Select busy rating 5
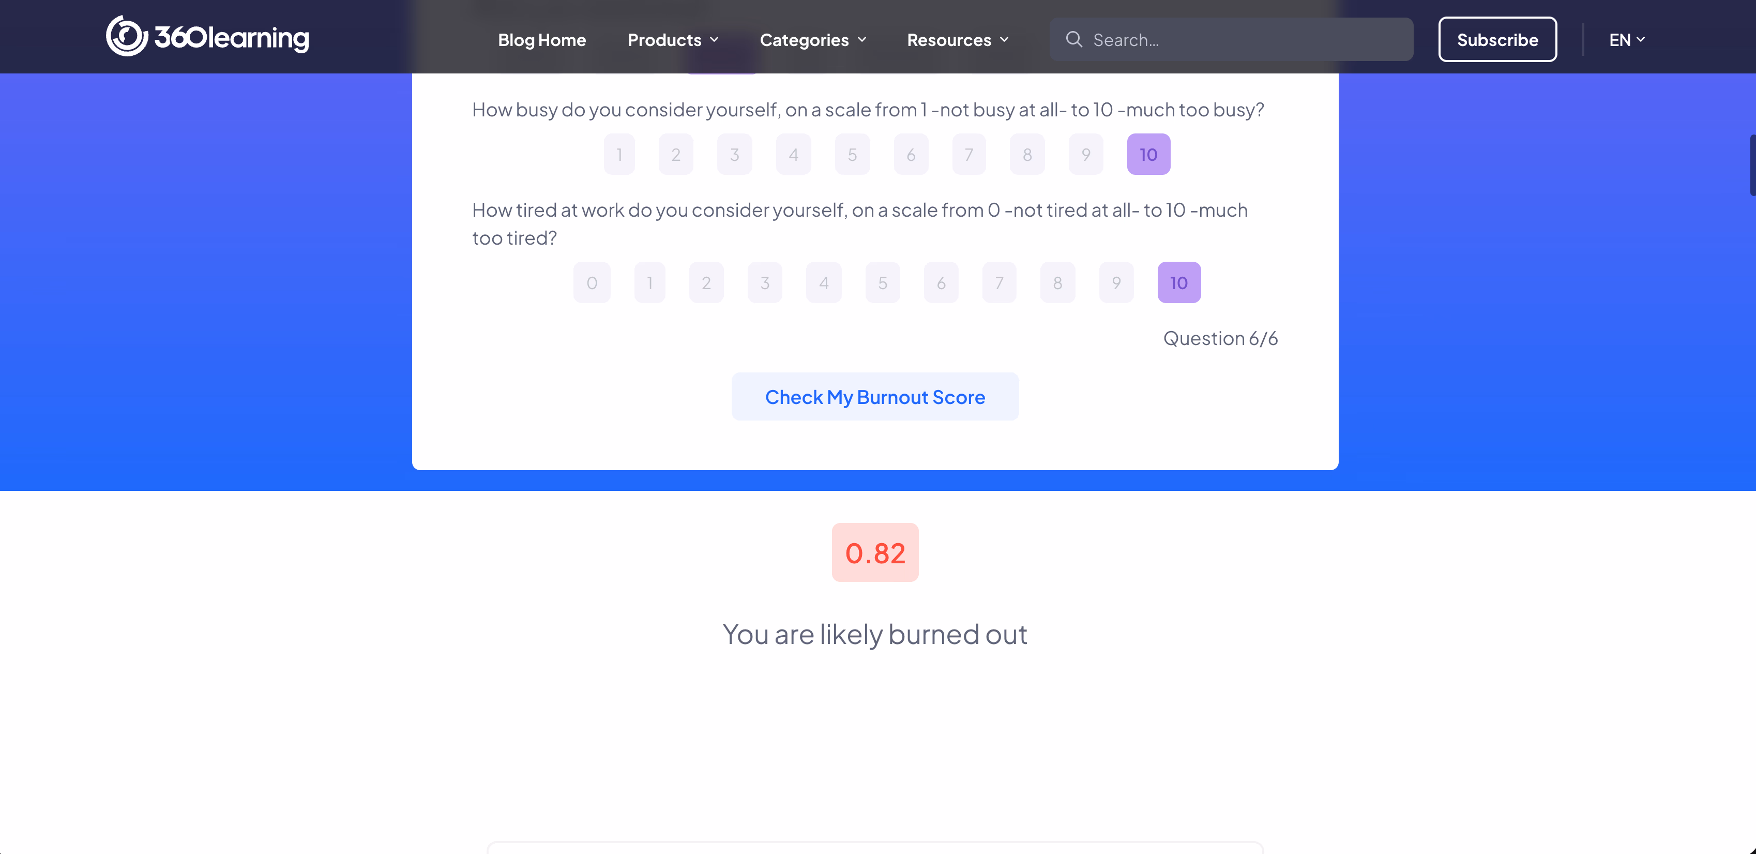Viewport: 1756px width, 854px height. pos(852,155)
